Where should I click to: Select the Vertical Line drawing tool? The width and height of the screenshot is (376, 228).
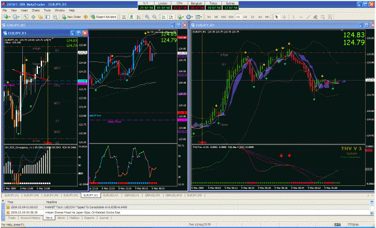pos(294,17)
